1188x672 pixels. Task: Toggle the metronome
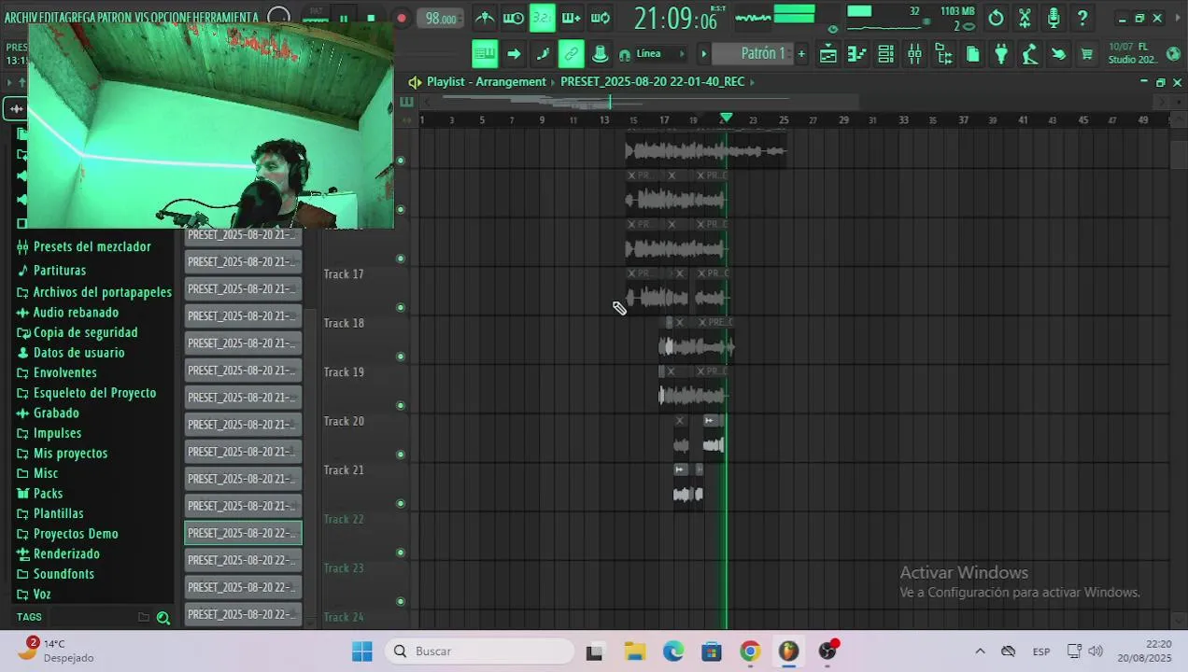point(484,18)
